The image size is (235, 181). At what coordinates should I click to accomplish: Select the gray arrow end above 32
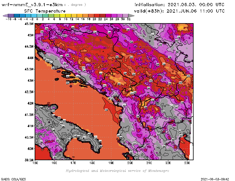click(131, 16)
